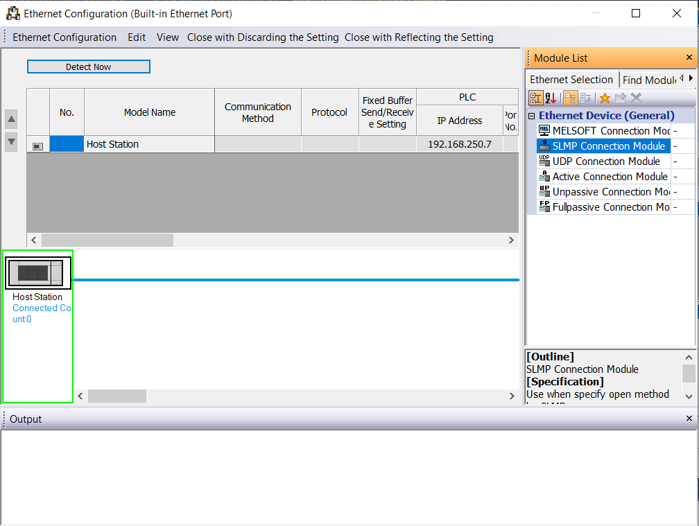Move row up with the up arrow button
This screenshot has height=526, width=699.
click(x=11, y=119)
